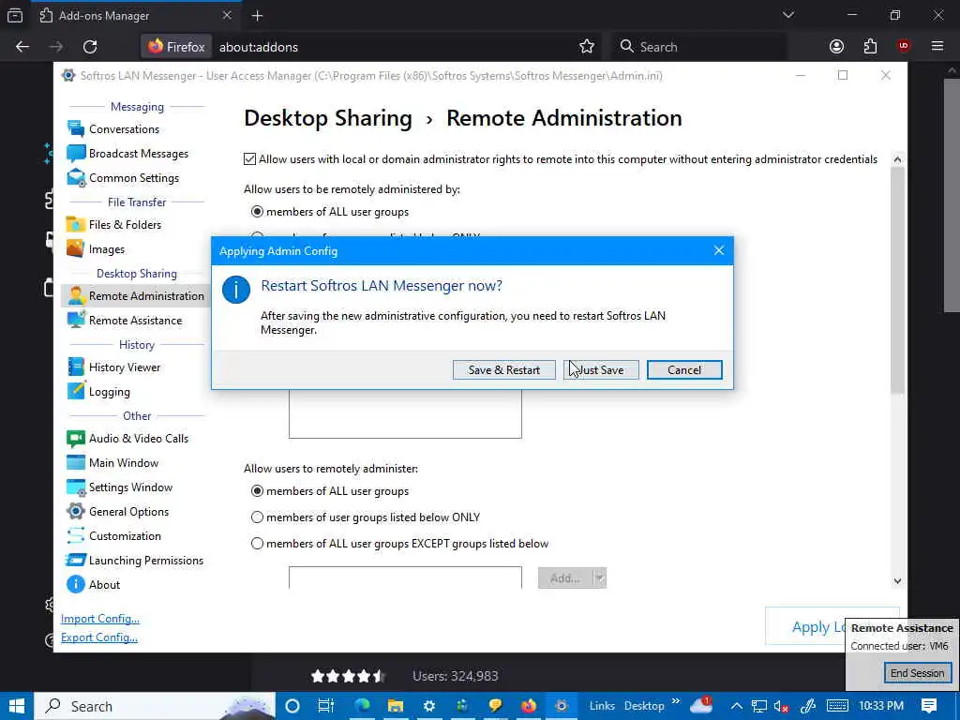Open uBlock Origin toolbar icon
960x720 pixels.
click(x=904, y=46)
